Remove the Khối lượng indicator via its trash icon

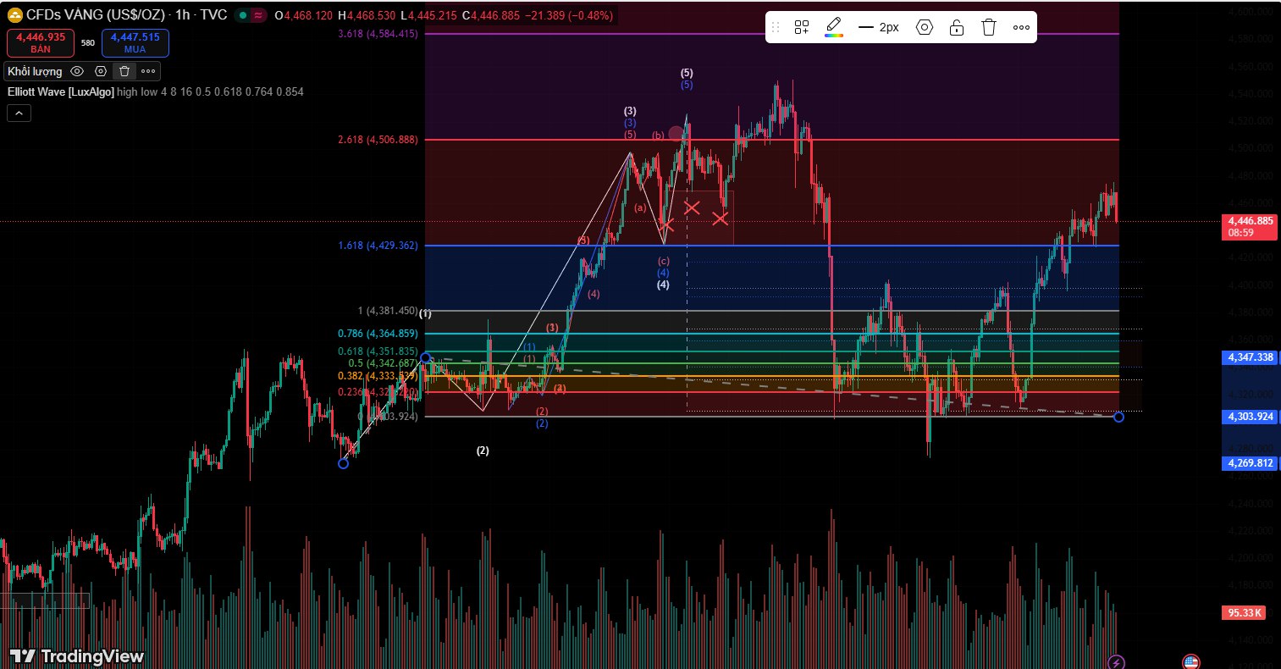point(124,71)
